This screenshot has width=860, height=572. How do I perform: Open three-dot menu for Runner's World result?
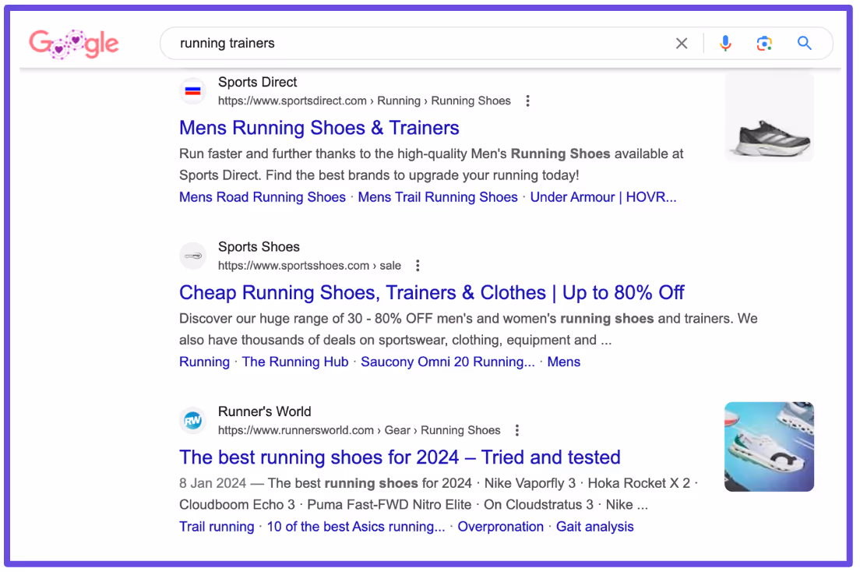[516, 430]
